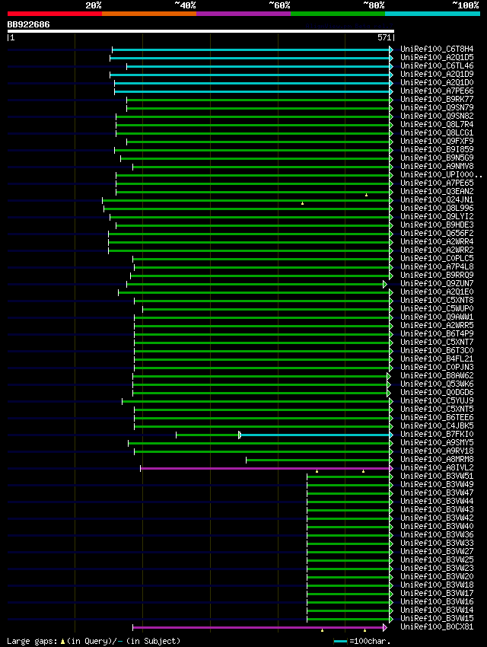This screenshot has height=647, width=487.
Task: Click the Large gaps legend text
Action: click(x=94, y=641)
